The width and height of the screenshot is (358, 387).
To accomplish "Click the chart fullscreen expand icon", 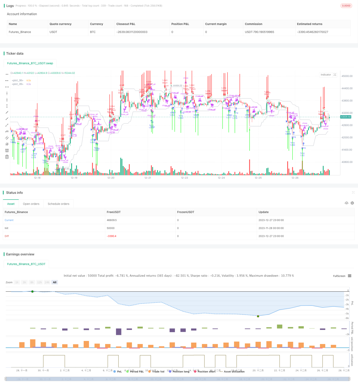I will [x=335, y=75].
